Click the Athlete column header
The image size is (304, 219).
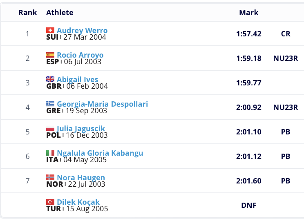click(60, 13)
